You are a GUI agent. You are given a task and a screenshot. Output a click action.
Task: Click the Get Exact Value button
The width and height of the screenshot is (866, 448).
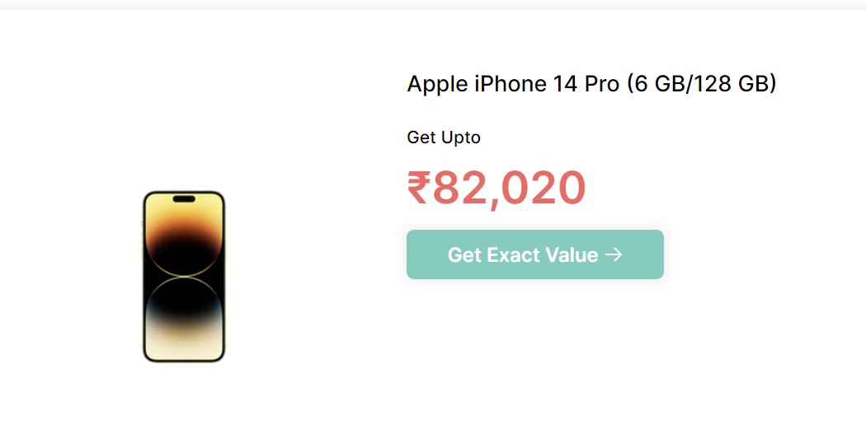[534, 254]
